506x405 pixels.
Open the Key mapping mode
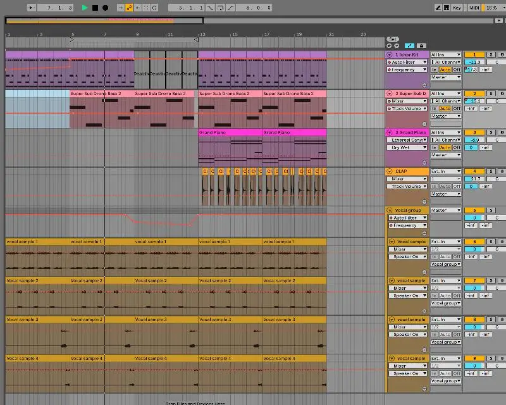tap(457, 8)
